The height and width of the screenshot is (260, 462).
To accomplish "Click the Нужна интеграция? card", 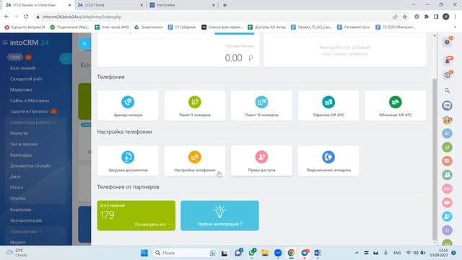I will click(219, 215).
